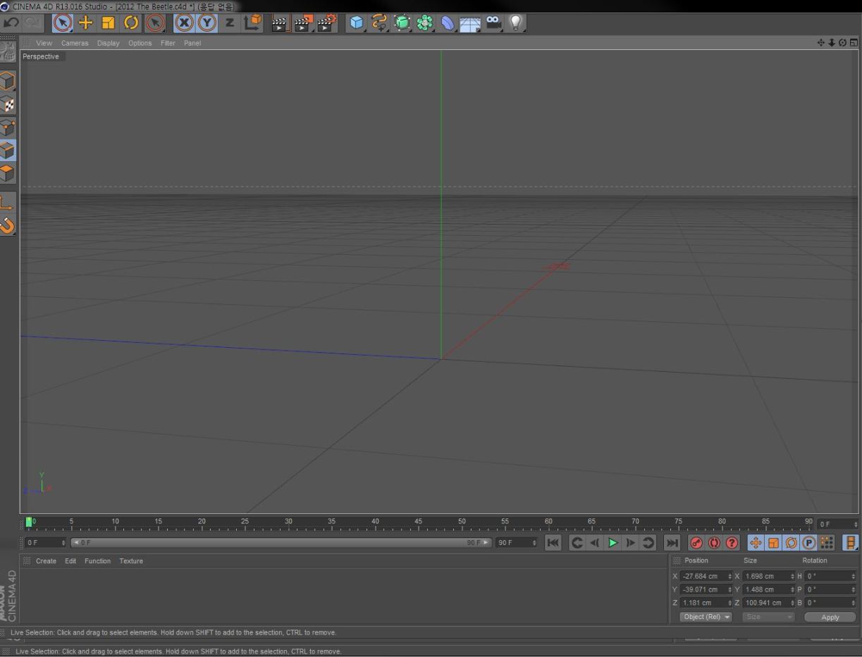Select Model mode in left toolbar
The width and height of the screenshot is (862, 657).
click(x=8, y=82)
